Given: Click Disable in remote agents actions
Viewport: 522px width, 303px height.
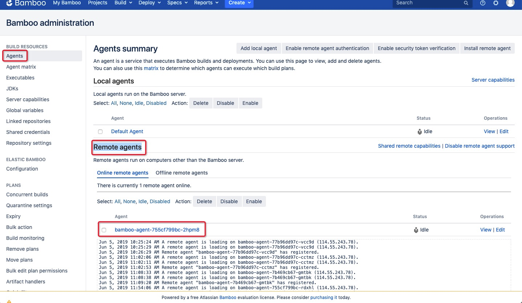Looking at the screenshot, I should coord(229,201).
